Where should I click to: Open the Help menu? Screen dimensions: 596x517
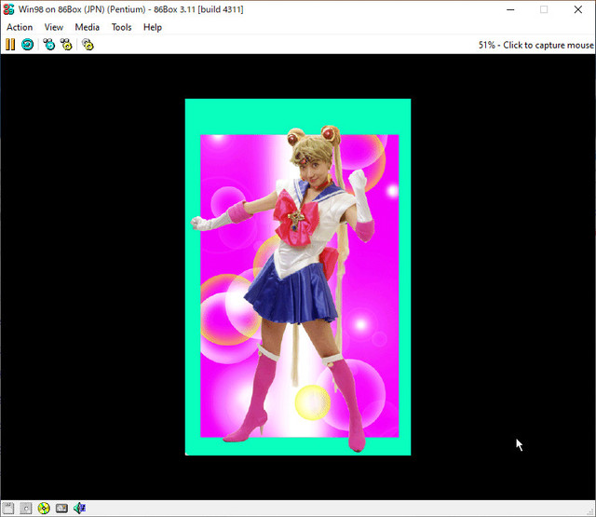click(x=153, y=27)
